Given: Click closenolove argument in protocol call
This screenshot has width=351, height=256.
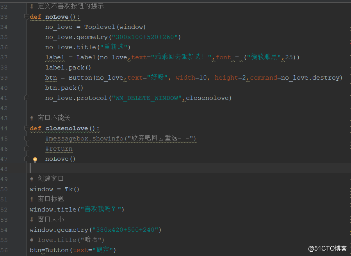Looking at the screenshot, I should pos(207,98).
